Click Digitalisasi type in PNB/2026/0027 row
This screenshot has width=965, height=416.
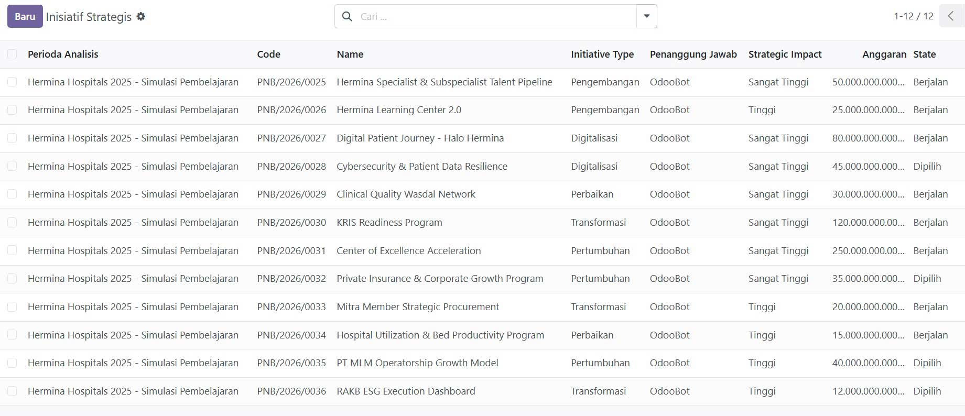pos(594,138)
